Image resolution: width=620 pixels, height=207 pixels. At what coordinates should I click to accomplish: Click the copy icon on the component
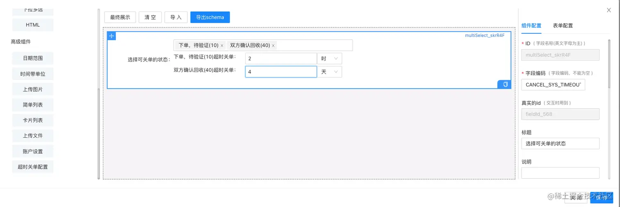(505, 84)
